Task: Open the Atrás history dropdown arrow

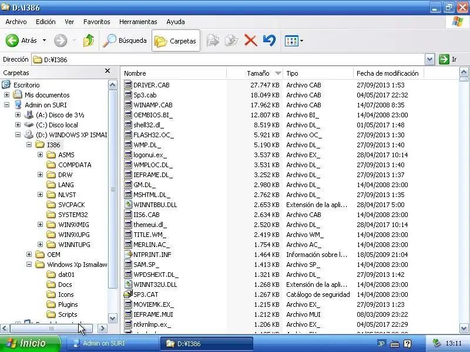Action: coord(45,40)
